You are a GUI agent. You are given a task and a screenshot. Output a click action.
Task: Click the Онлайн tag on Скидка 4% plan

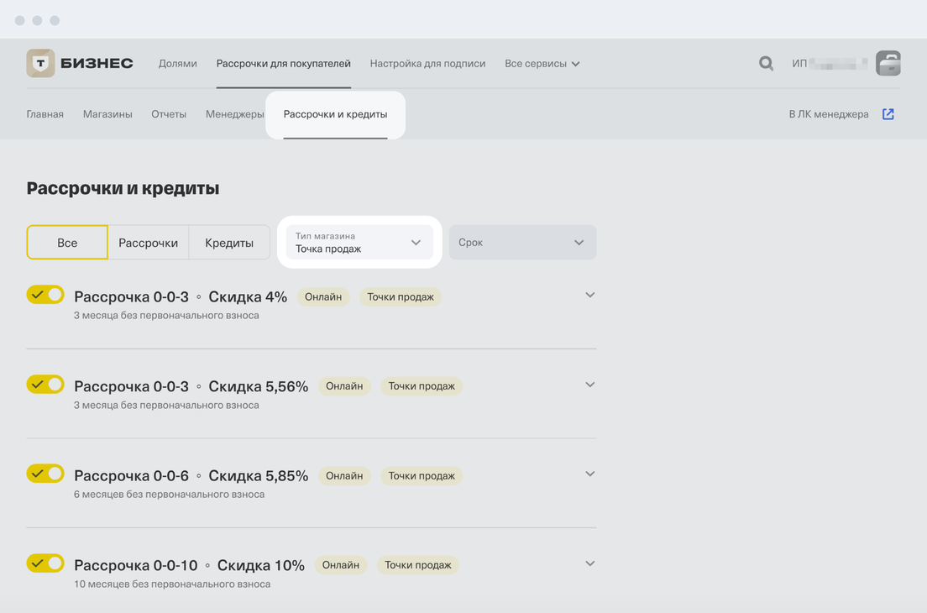(323, 297)
